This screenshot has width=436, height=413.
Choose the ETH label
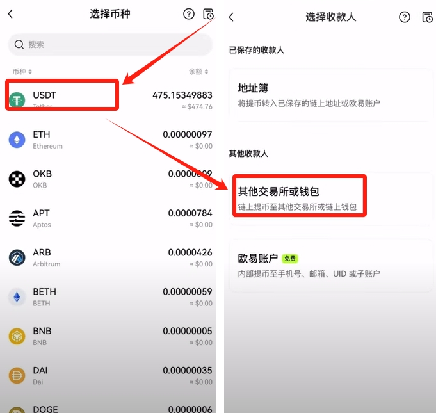coord(42,134)
